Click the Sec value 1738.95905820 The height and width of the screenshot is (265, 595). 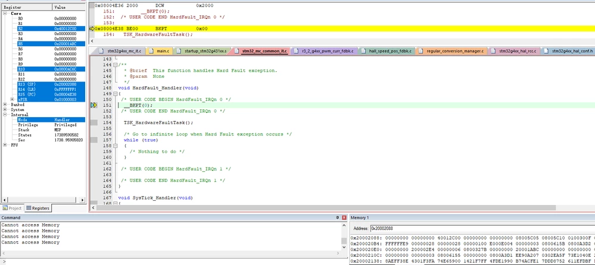tap(68, 140)
